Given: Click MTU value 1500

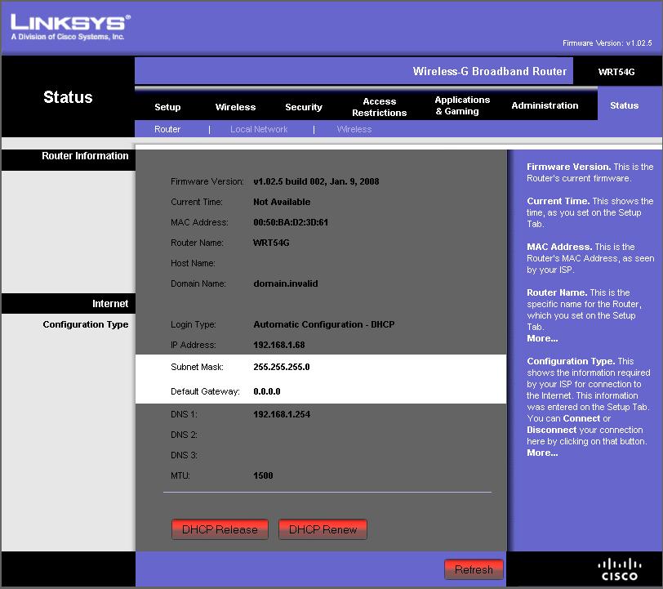Looking at the screenshot, I should tap(263, 475).
